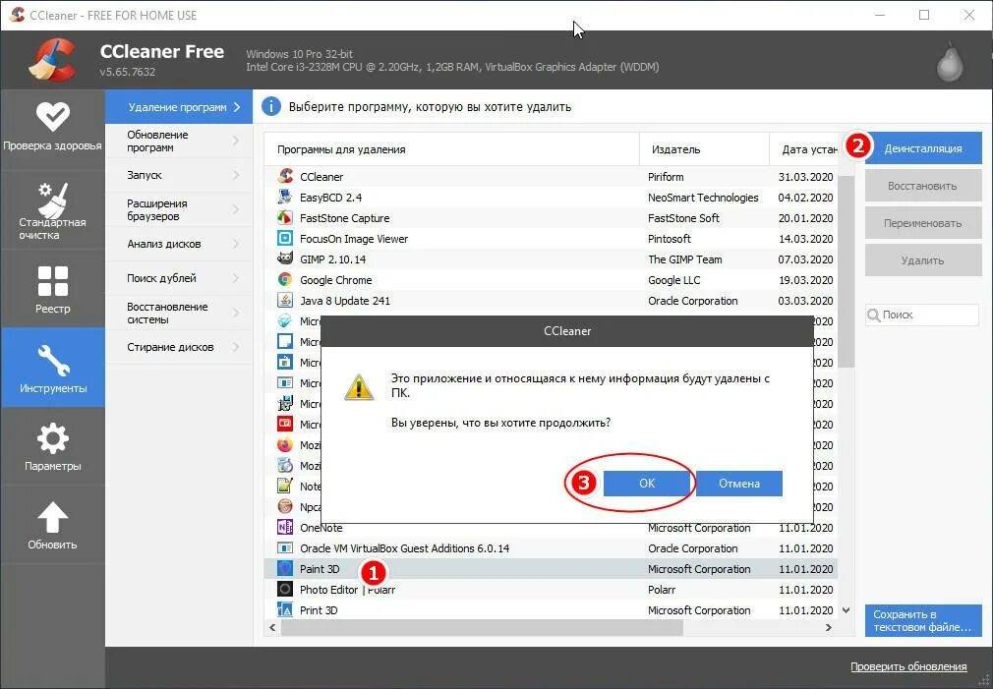Viewport: 993px width, 689px height.
Task: Click the Деинсталляция button
Action: tap(923, 148)
